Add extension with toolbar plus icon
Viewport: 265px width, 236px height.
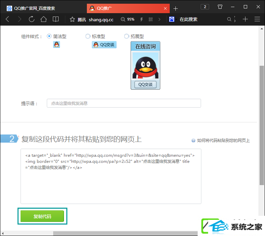(245, 19)
